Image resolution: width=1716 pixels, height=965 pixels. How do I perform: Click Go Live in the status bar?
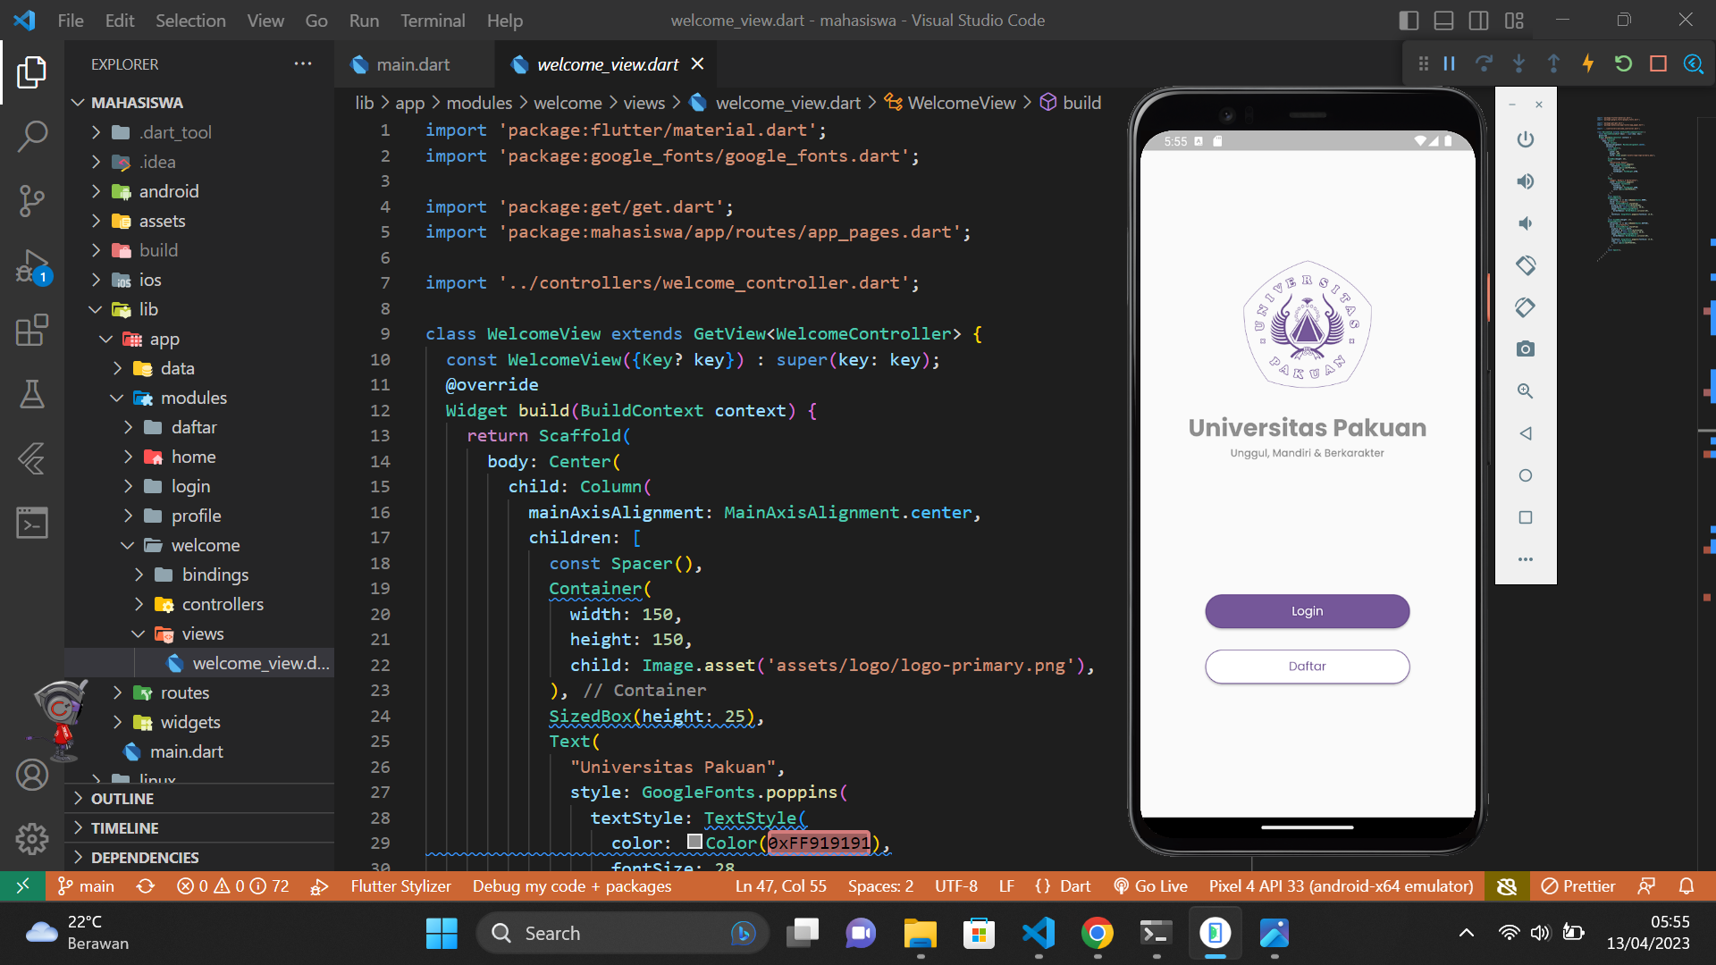click(1150, 885)
